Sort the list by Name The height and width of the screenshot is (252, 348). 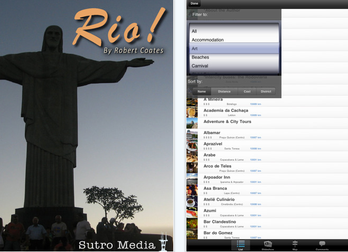click(202, 91)
